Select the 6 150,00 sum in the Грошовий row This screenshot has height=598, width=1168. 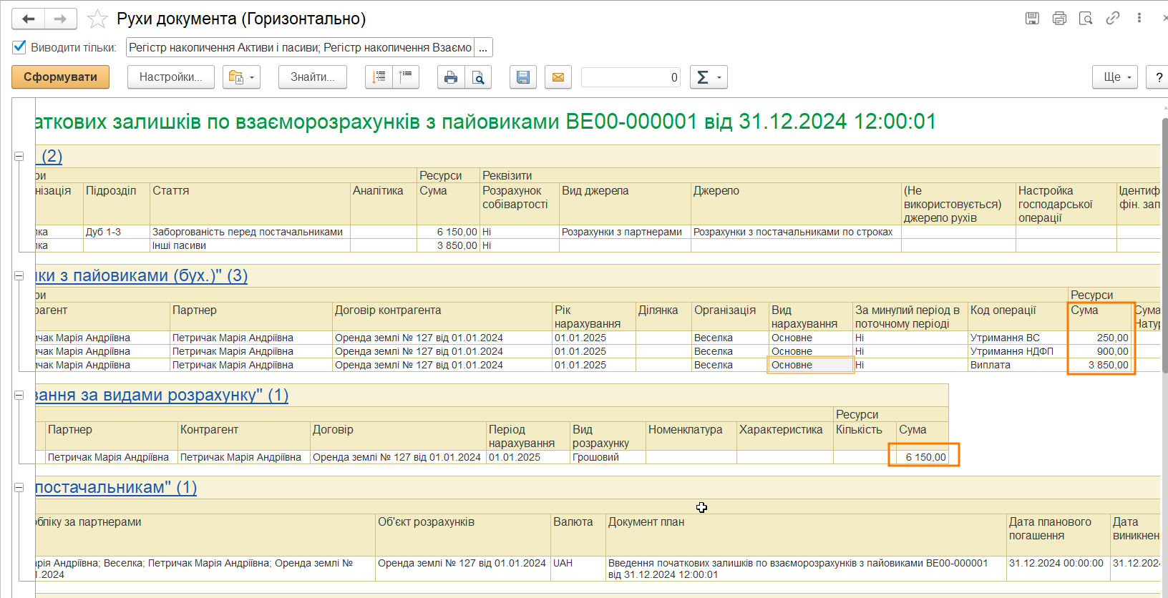tap(923, 457)
